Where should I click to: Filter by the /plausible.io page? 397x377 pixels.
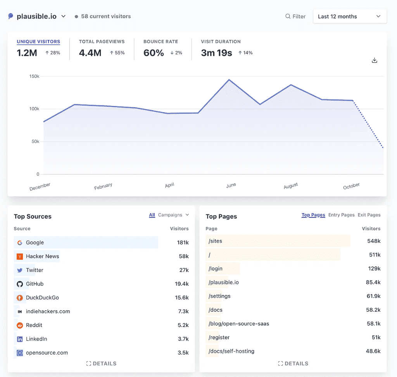(224, 282)
